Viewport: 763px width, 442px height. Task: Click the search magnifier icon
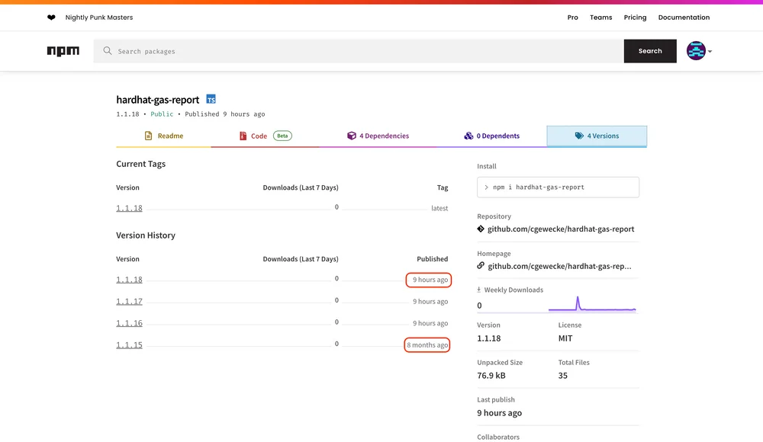[108, 50]
